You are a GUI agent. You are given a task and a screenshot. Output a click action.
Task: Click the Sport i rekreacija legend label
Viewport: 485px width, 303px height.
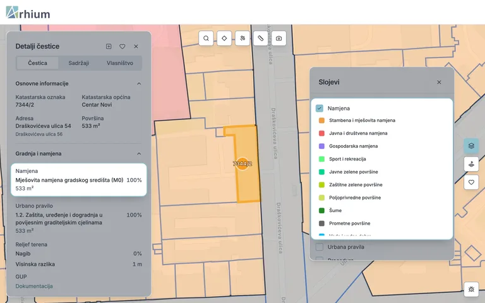[347, 159]
